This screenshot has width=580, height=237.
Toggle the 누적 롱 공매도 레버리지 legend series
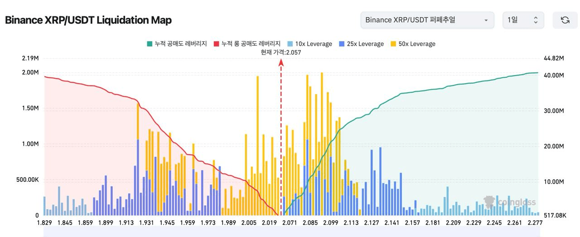[x=247, y=44]
